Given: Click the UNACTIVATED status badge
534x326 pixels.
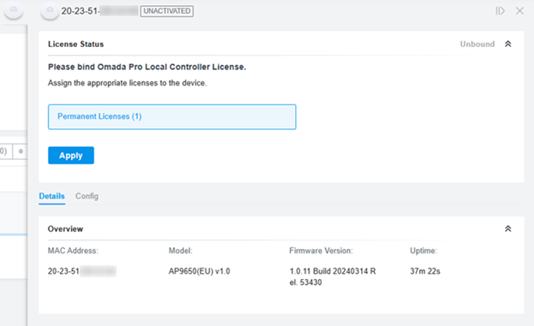Looking at the screenshot, I should click(x=167, y=11).
